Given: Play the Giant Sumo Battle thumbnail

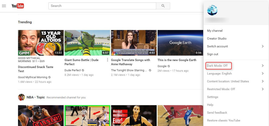Looking at the screenshot, I should (87, 43).
